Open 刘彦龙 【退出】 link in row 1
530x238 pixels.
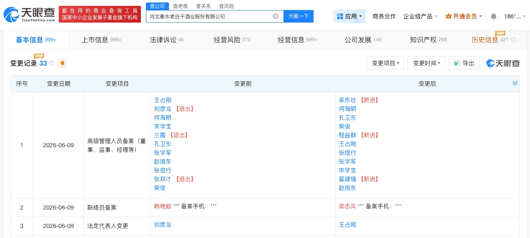pos(163,109)
